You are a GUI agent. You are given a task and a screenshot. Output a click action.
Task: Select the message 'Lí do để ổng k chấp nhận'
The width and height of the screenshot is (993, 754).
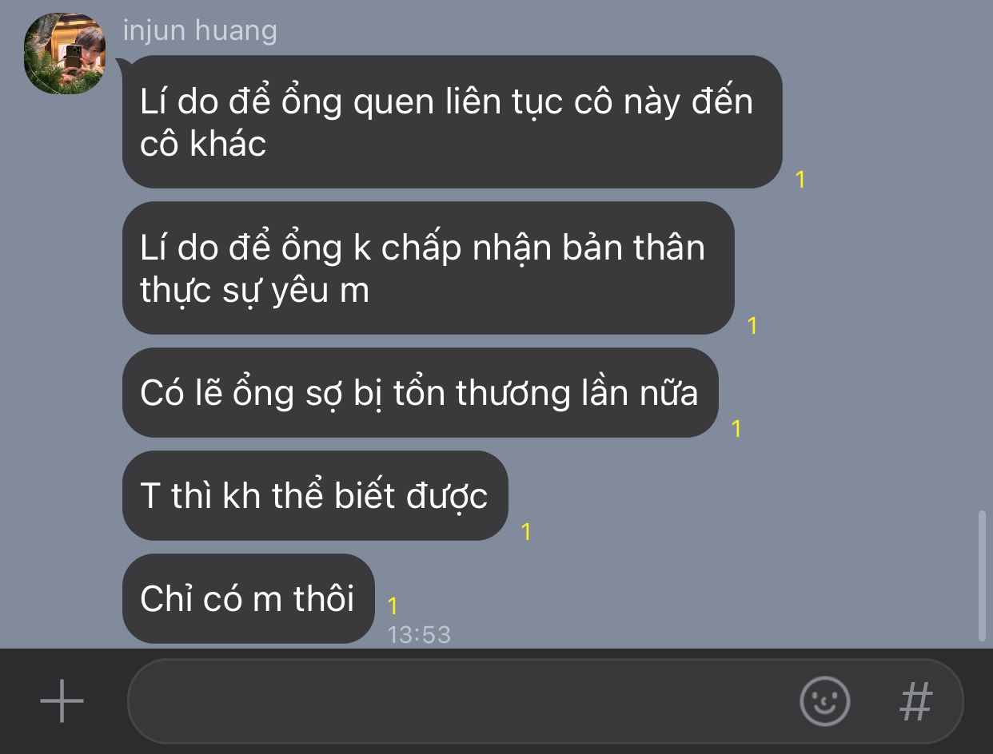coord(428,268)
